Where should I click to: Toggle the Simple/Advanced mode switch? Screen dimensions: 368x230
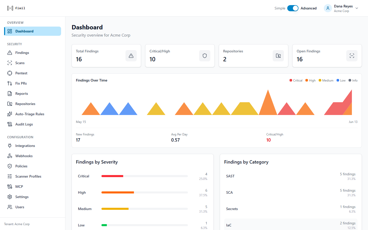pos(293,8)
